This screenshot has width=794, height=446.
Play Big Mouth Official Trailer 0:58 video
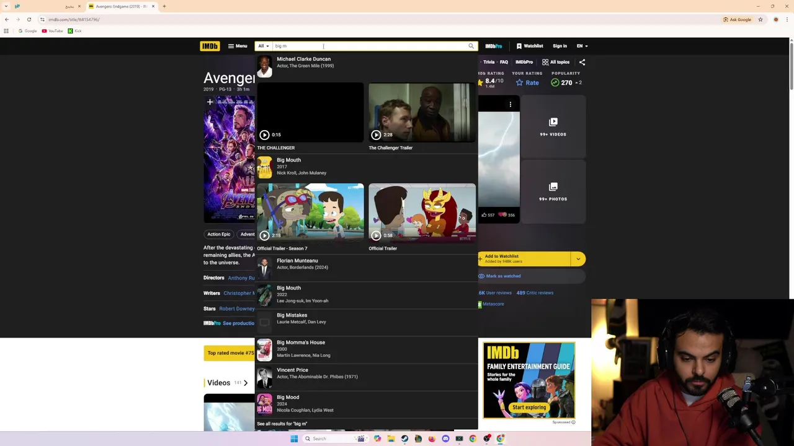(x=422, y=212)
